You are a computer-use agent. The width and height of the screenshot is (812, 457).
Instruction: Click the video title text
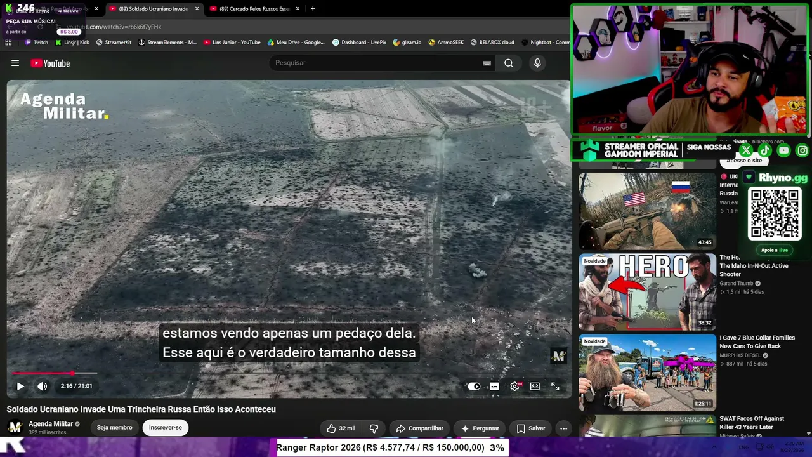coord(141,409)
